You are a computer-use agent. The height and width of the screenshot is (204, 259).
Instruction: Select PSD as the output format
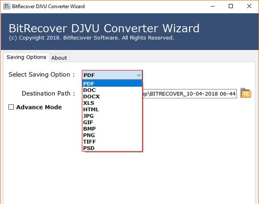(112, 148)
